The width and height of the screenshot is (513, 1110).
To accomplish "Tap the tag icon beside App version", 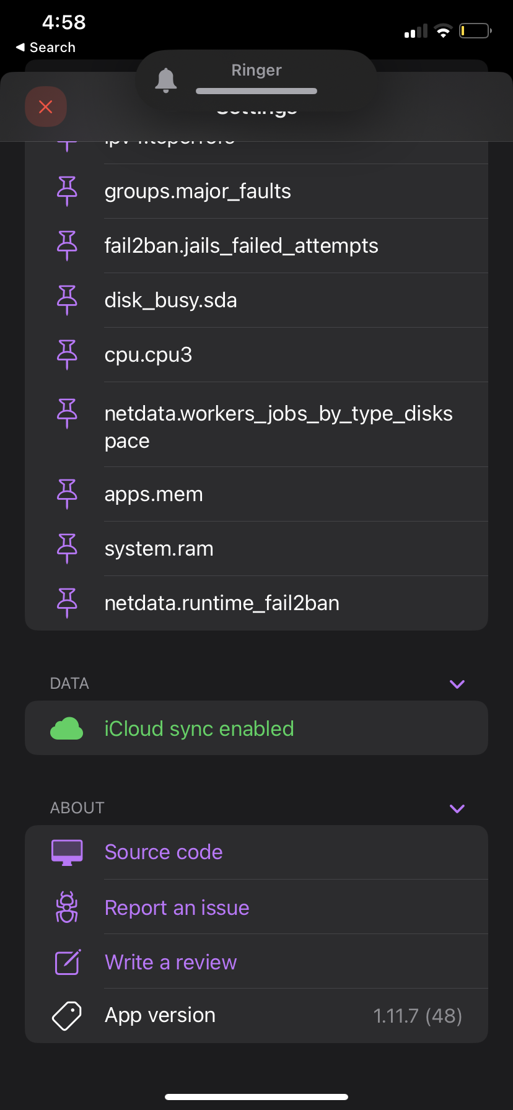I will point(67,1016).
